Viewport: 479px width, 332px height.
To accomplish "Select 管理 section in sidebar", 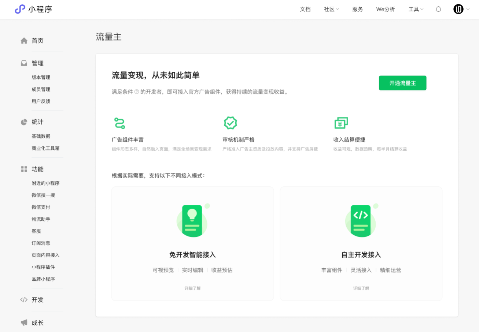I will (x=37, y=63).
